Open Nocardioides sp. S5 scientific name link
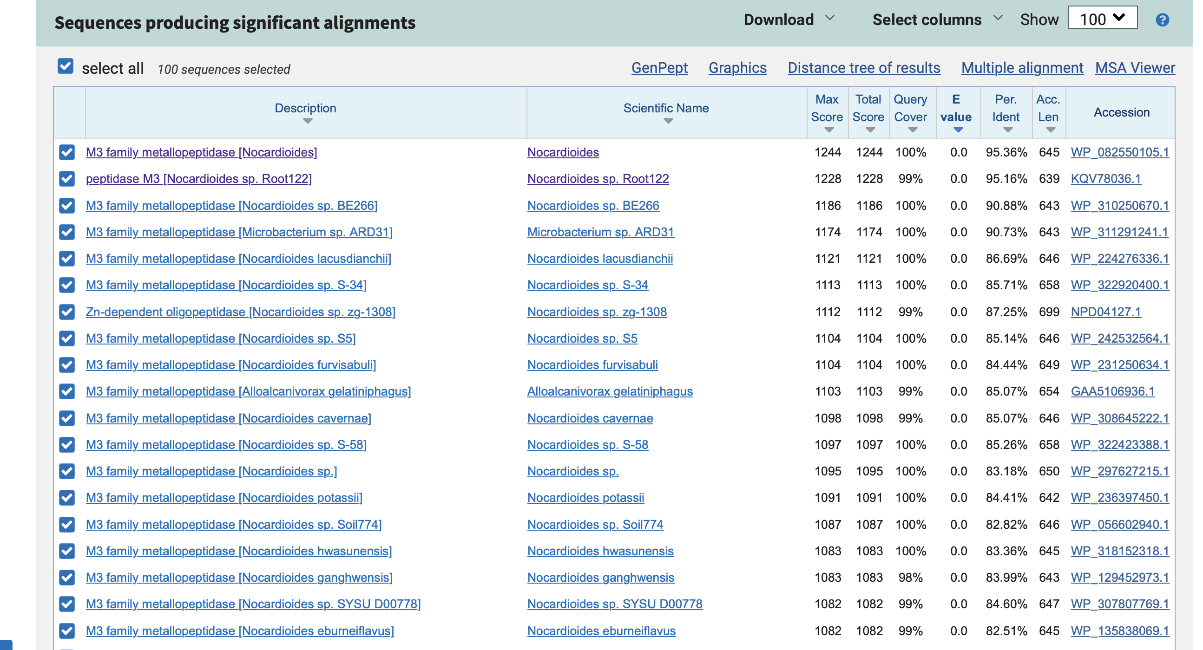 [582, 339]
